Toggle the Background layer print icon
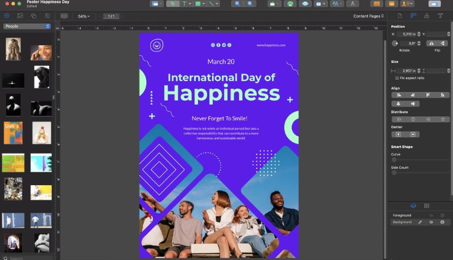The width and height of the screenshot is (453, 260). tap(442, 223)
